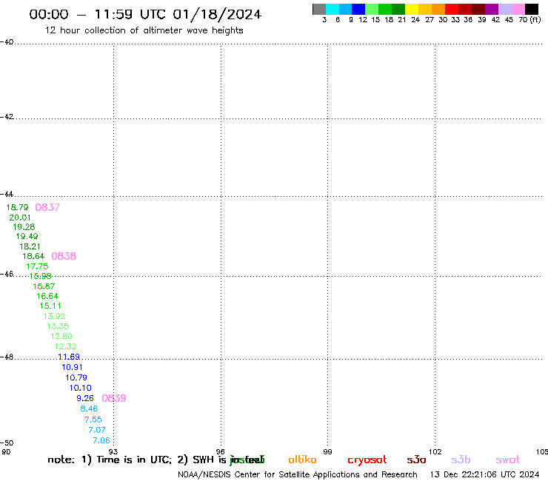Viewport: 548px width, 481px height.
Task: Click the 13 Dec 22:21:06 timestamp
Action: tap(485, 475)
